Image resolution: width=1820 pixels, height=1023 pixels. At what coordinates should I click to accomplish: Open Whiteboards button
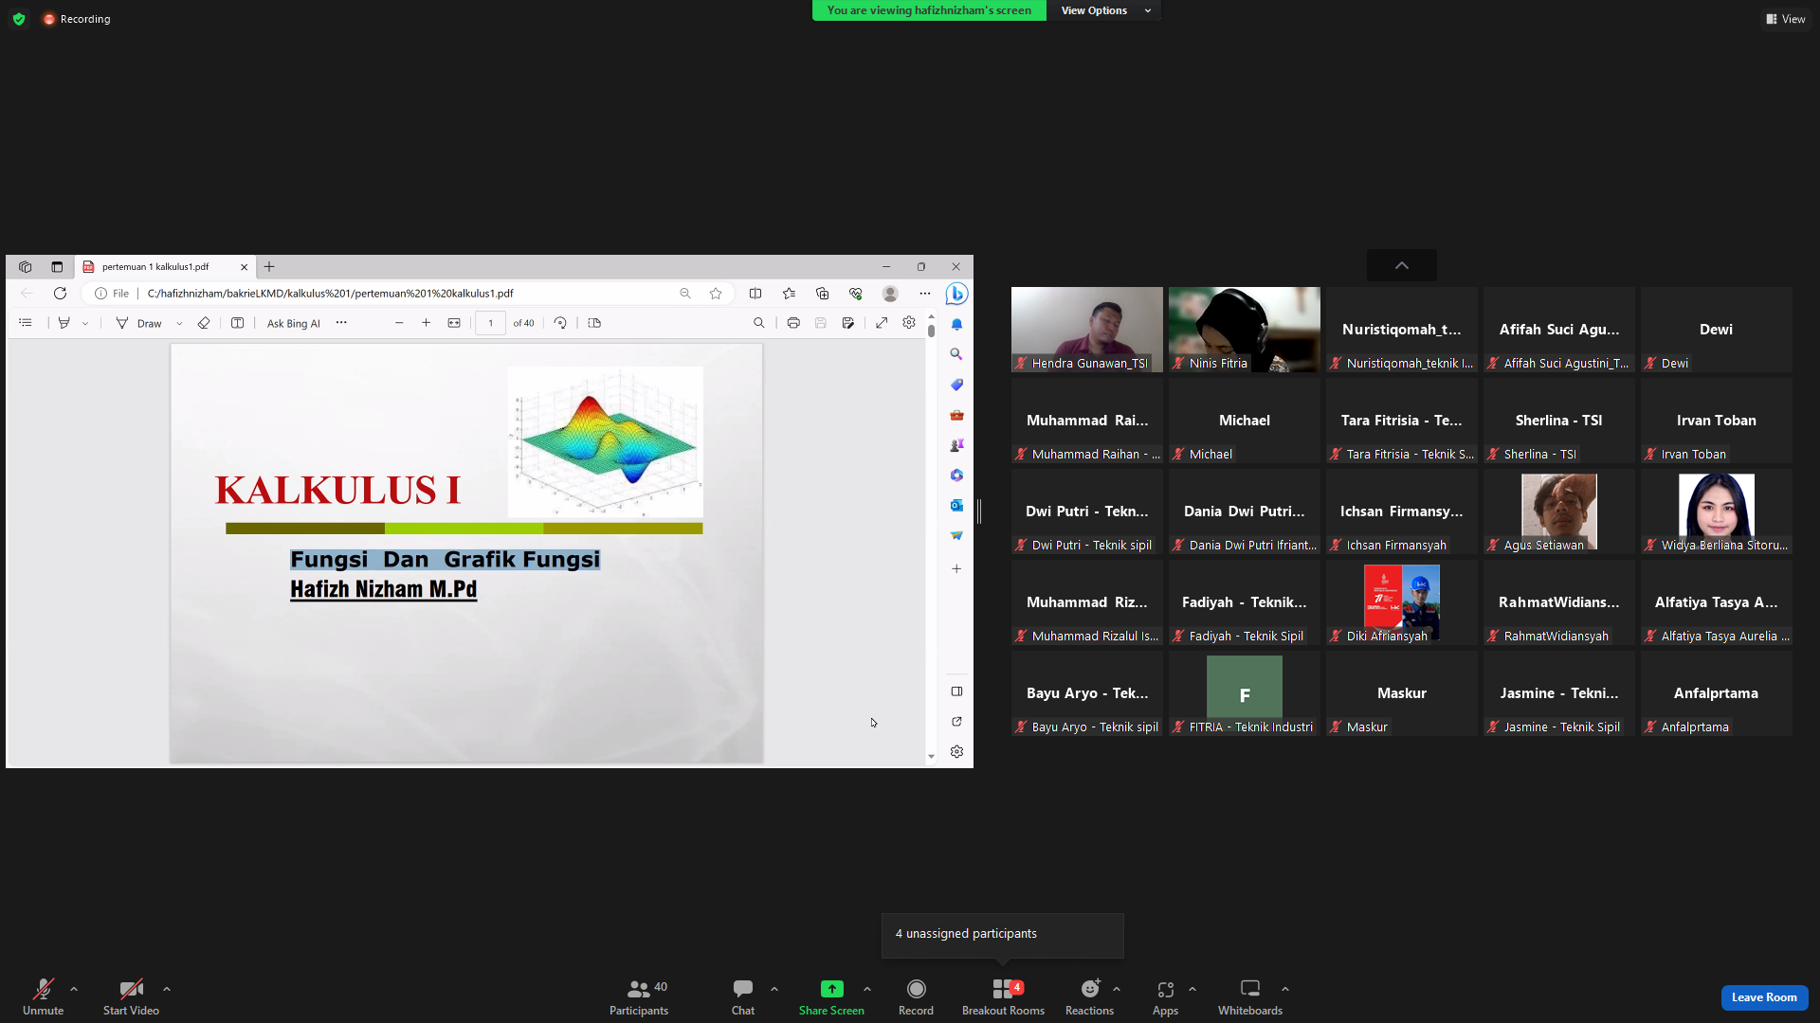(x=1250, y=996)
